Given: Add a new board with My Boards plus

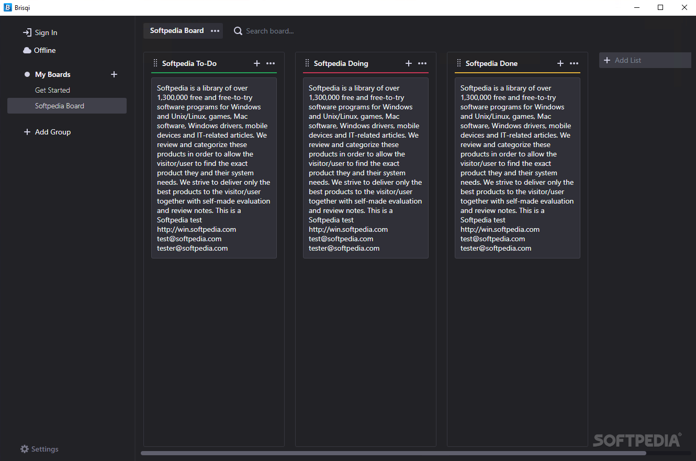Looking at the screenshot, I should pyautogui.click(x=114, y=74).
